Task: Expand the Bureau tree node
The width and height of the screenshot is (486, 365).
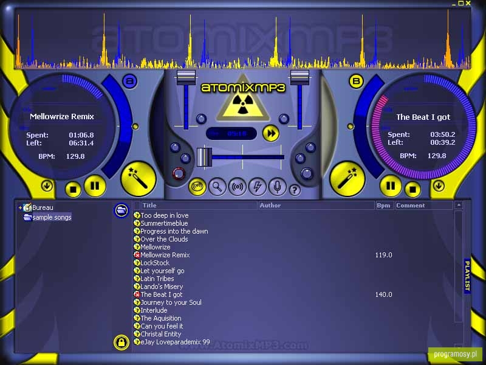Action: click(x=20, y=207)
